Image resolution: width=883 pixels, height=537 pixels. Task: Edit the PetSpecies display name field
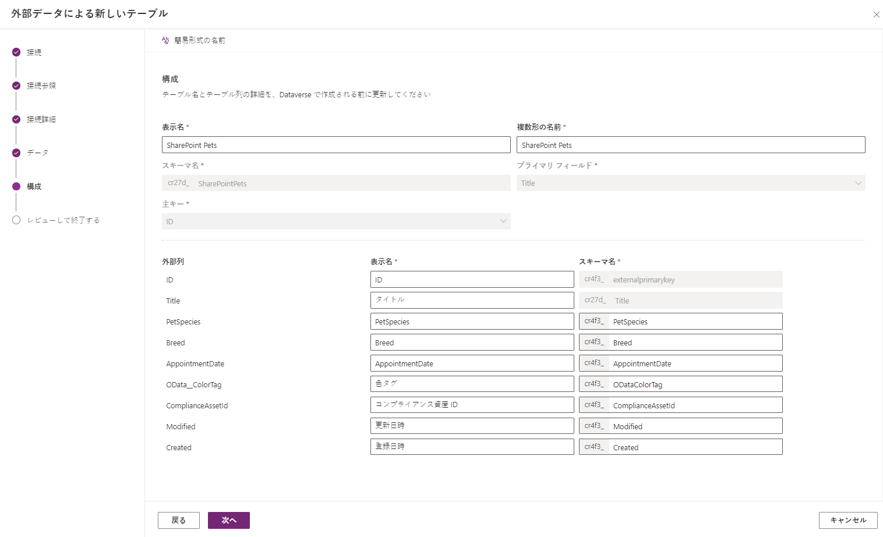coord(472,322)
